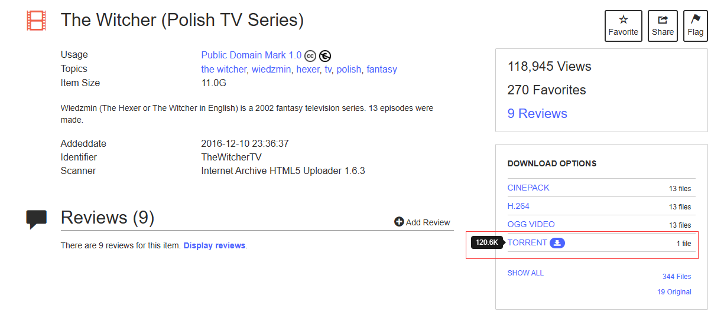Viewport: 724px width, 315px height.
Task: Open the "fantasy" topic tag
Action: [382, 69]
